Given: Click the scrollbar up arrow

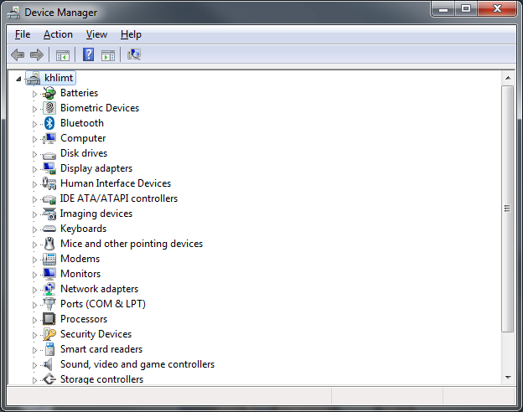Looking at the screenshot, I should pyautogui.click(x=508, y=78).
